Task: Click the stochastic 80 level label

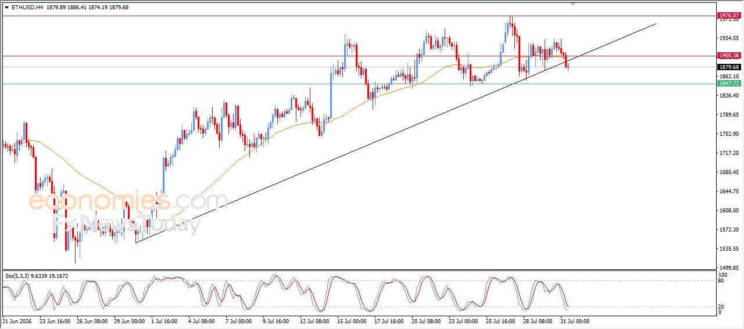Action: [x=721, y=281]
